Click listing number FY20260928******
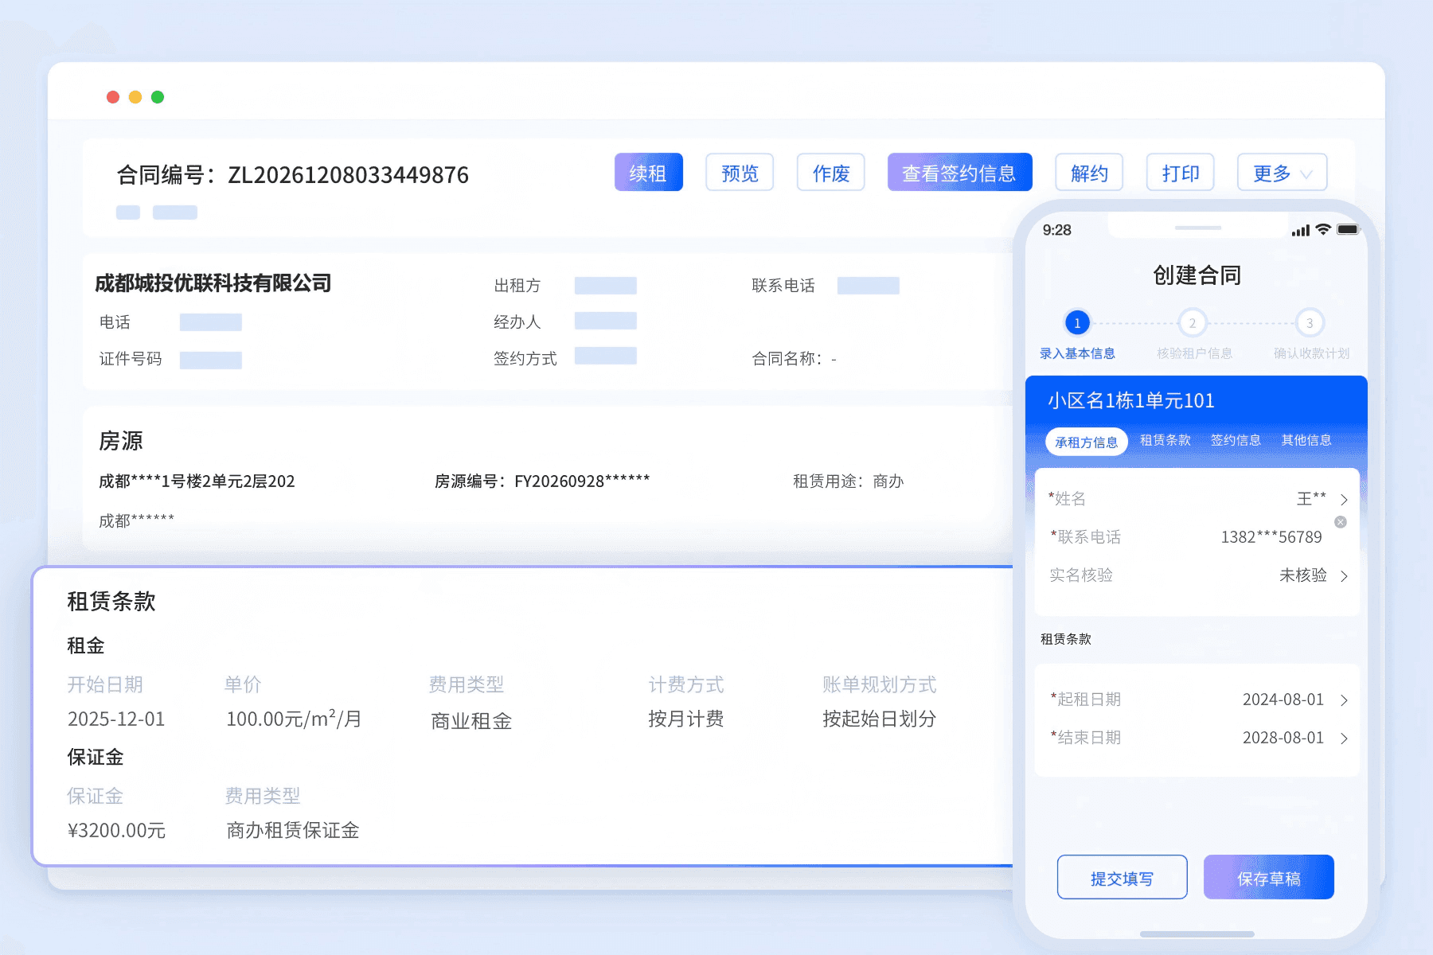This screenshot has width=1433, height=955. 582,481
